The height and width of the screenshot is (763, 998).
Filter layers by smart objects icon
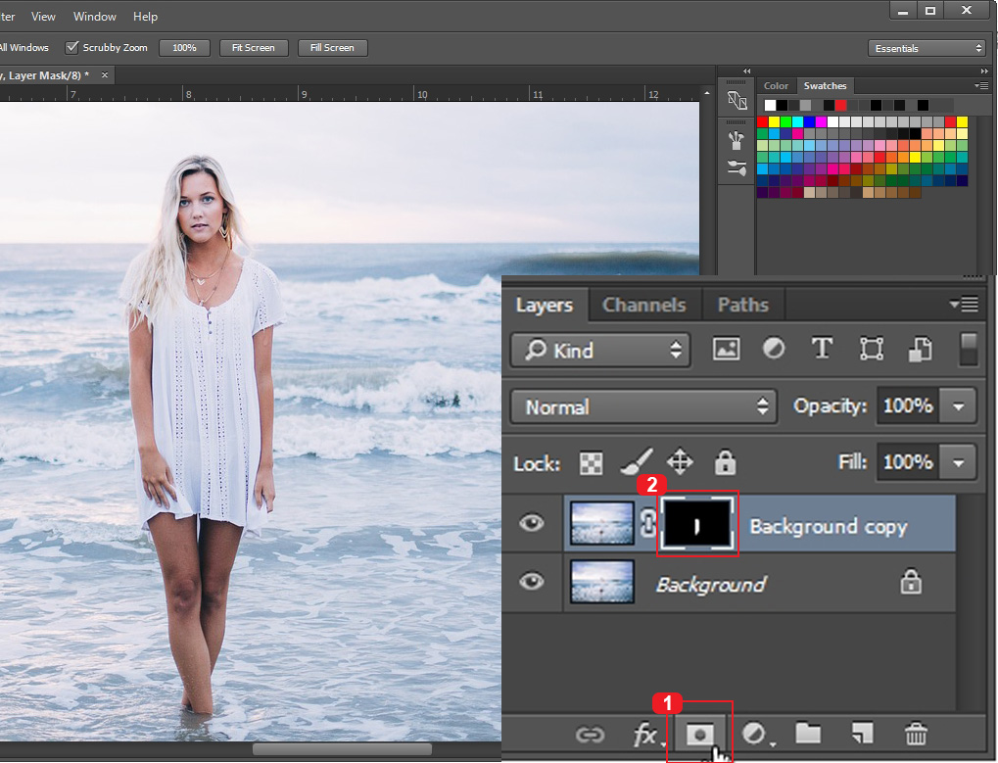920,349
